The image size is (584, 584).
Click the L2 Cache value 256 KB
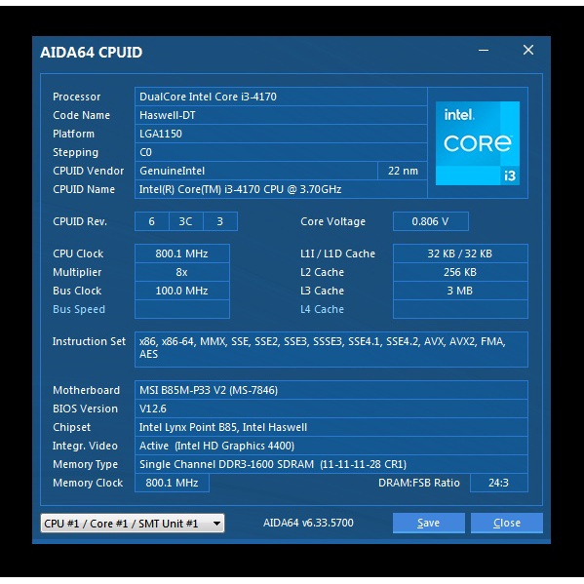click(x=460, y=272)
